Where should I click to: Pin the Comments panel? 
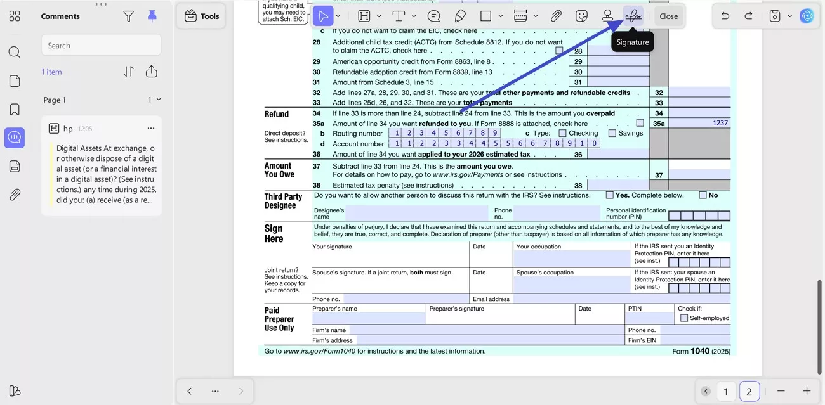[x=152, y=16]
